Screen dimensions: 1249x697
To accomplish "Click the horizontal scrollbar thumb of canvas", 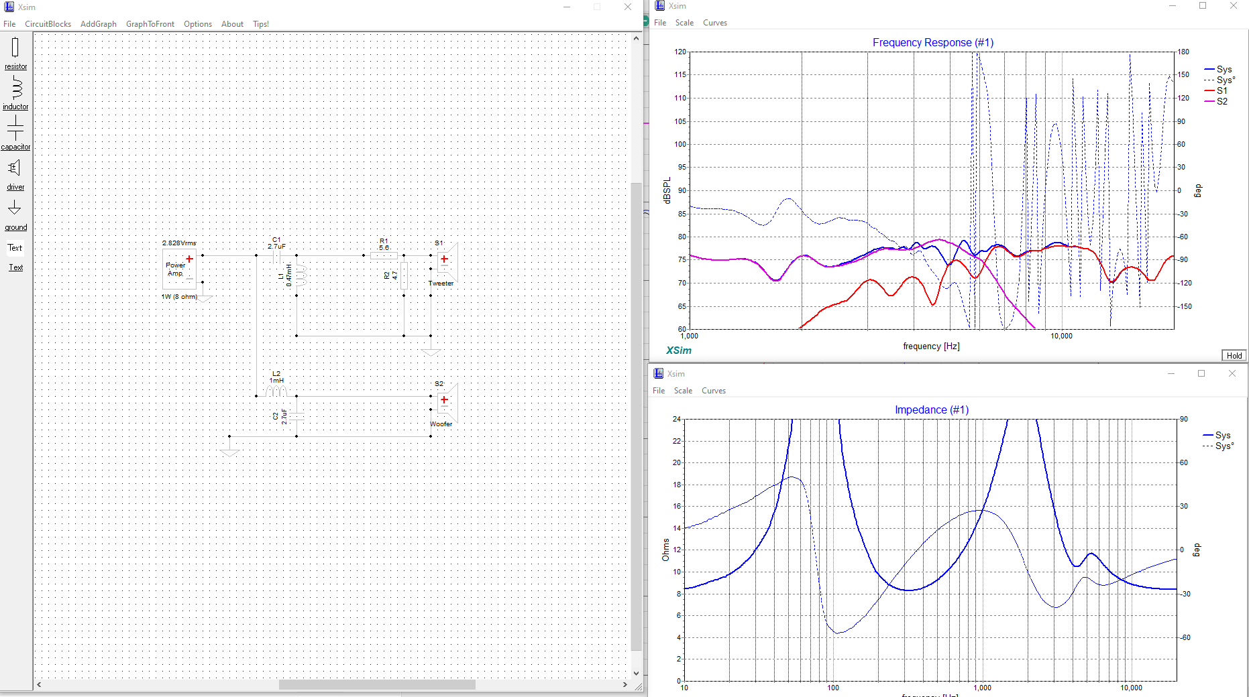I will [377, 685].
